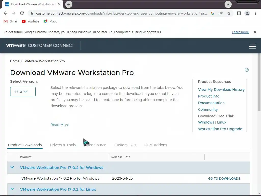Viewport: 261px width, 196px height.
Task: Open the YouTube bookmark
Action: coord(31,21)
